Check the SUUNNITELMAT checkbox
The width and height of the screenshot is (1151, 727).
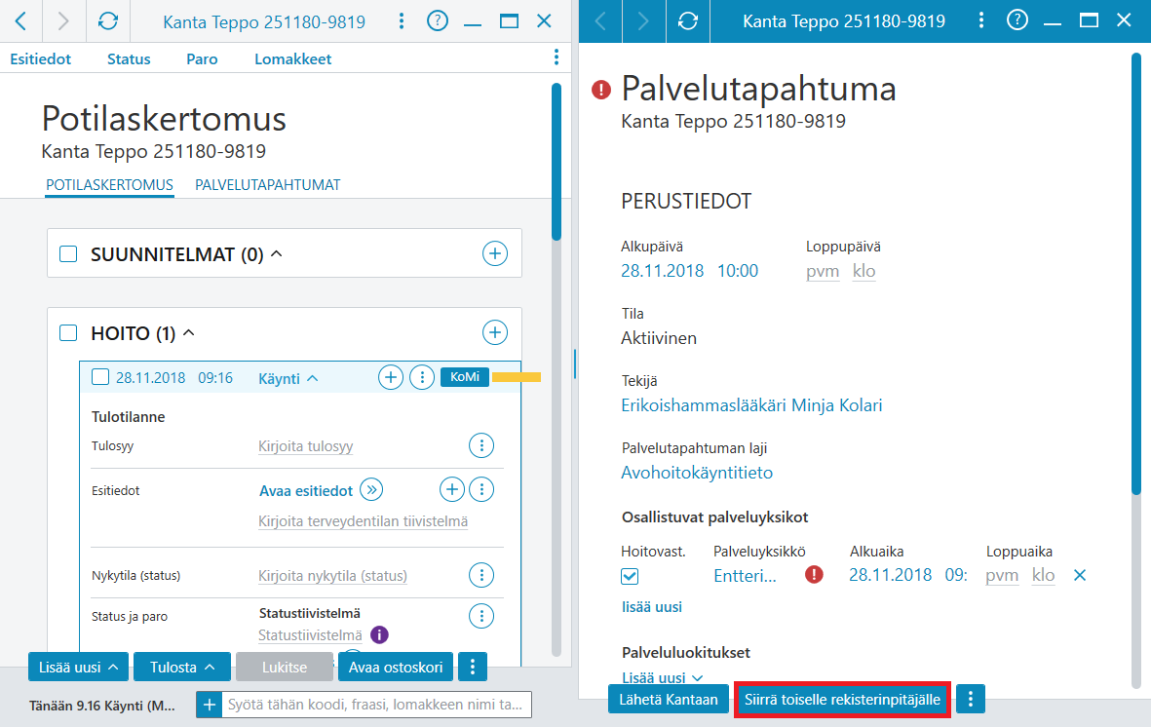[68, 254]
